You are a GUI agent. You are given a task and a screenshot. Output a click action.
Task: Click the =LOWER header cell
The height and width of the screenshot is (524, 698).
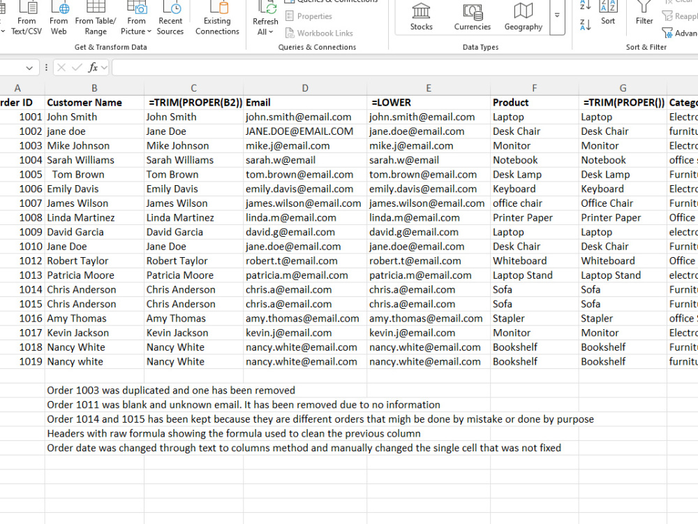pyautogui.click(x=429, y=103)
